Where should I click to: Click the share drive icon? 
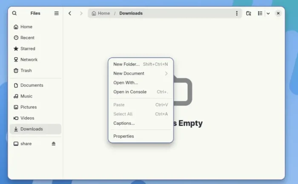click(16, 144)
